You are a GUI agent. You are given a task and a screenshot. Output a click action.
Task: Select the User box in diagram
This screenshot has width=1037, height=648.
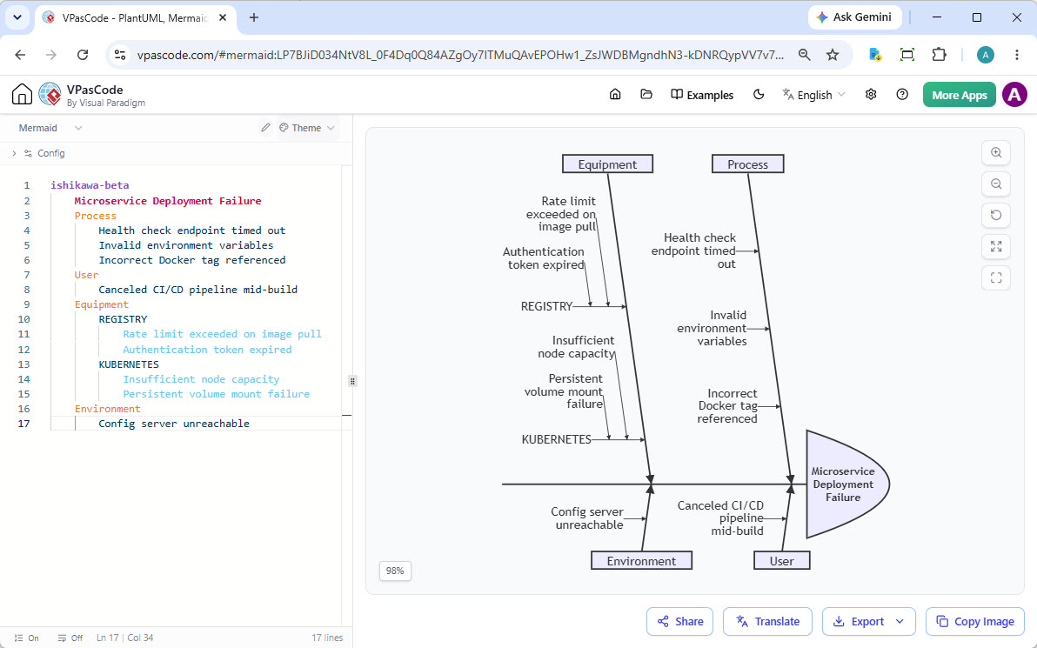(782, 561)
